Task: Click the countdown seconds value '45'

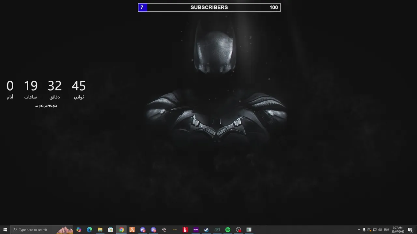Action: pos(79,86)
